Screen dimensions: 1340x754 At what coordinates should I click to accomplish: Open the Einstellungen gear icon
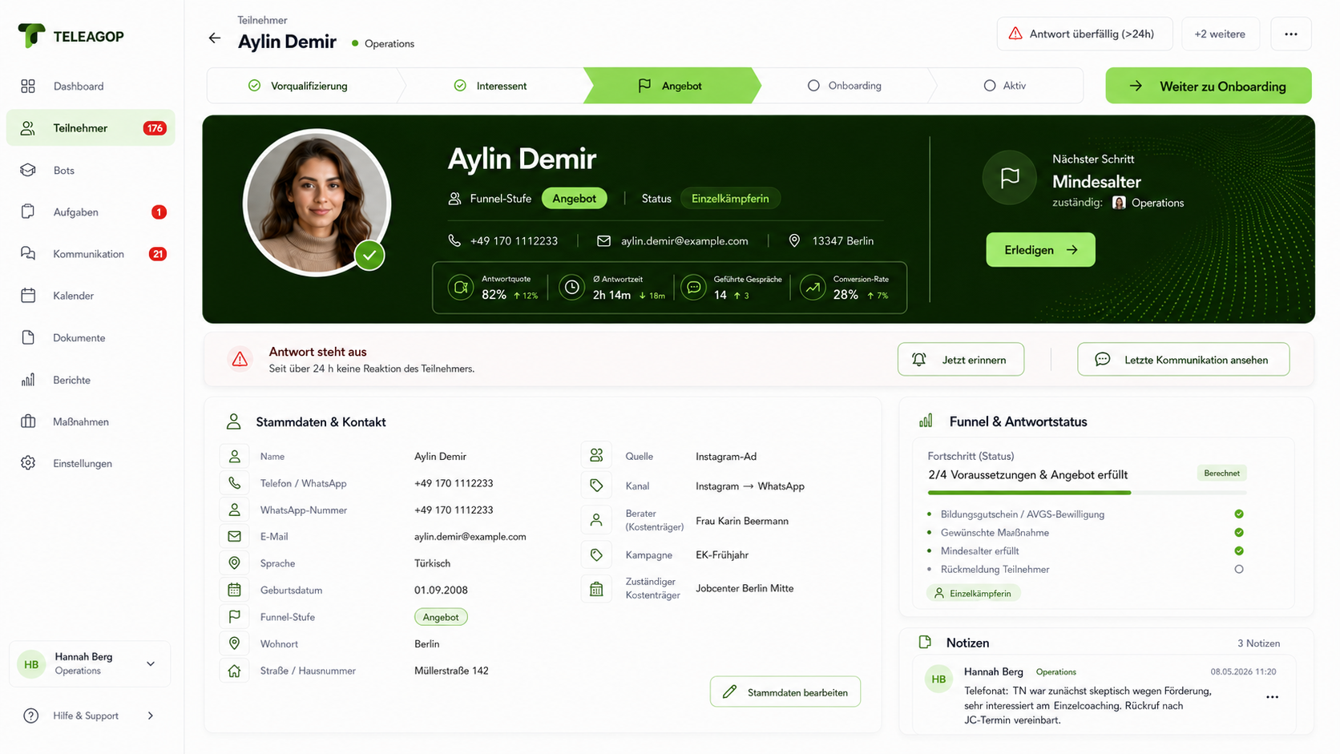click(x=28, y=462)
